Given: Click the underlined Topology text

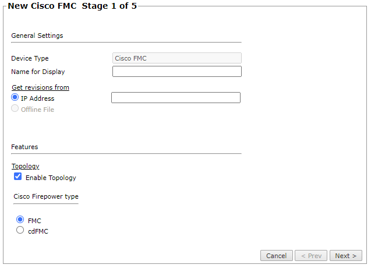Looking at the screenshot, I should pos(26,166).
